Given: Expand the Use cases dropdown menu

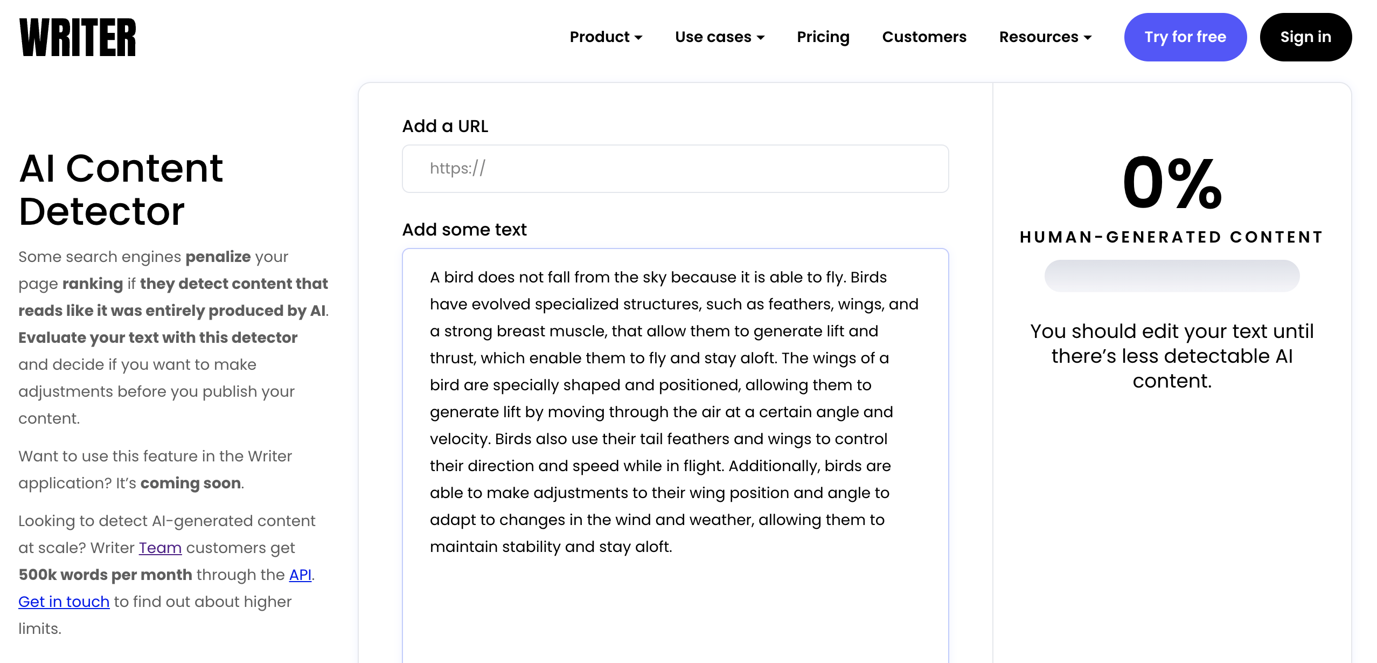Looking at the screenshot, I should pyautogui.click(x=720, y=37).
